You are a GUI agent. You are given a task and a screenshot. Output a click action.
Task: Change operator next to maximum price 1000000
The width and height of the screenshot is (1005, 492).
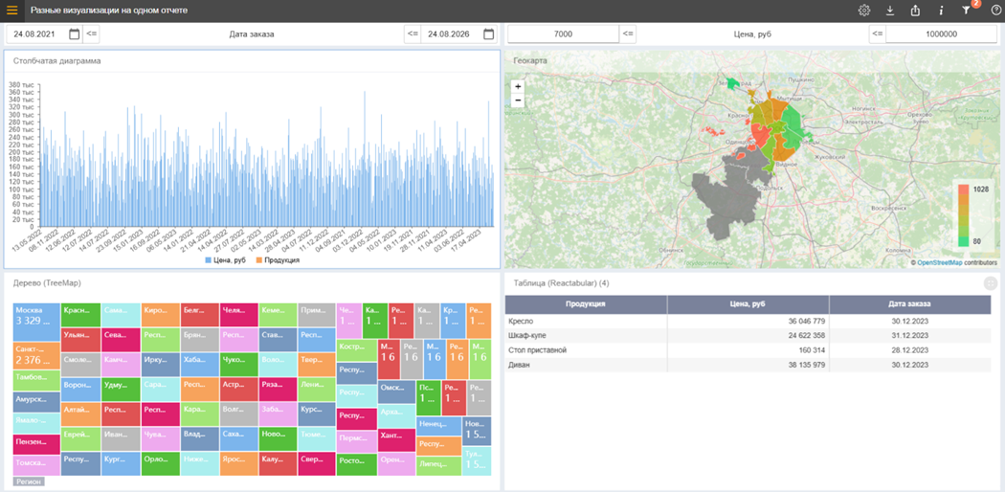tap(878, 34)
